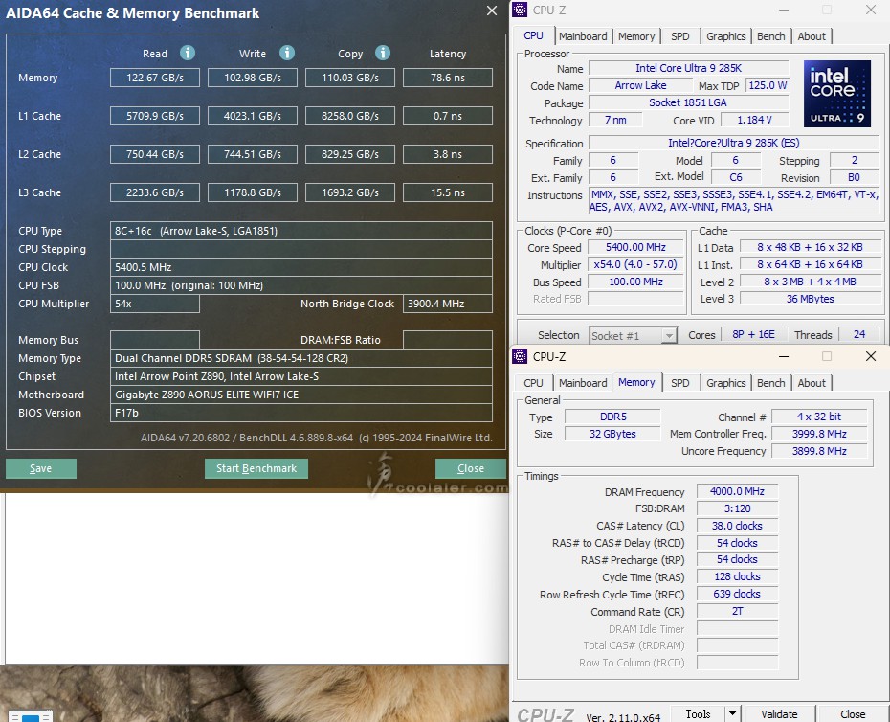Viewport: 890px width, 722px height.
Task: Click Level 3 cache value 36 MBytes
Action: 810,299
